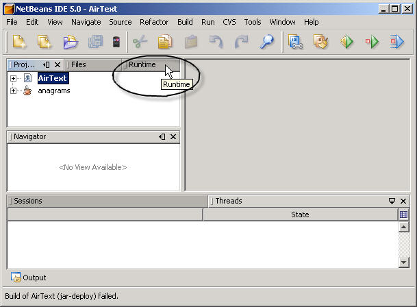Click the Debug Main Project icon

coord(372,42)
